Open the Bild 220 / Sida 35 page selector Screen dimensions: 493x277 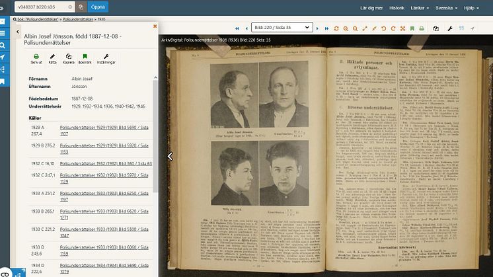point(285,28)
